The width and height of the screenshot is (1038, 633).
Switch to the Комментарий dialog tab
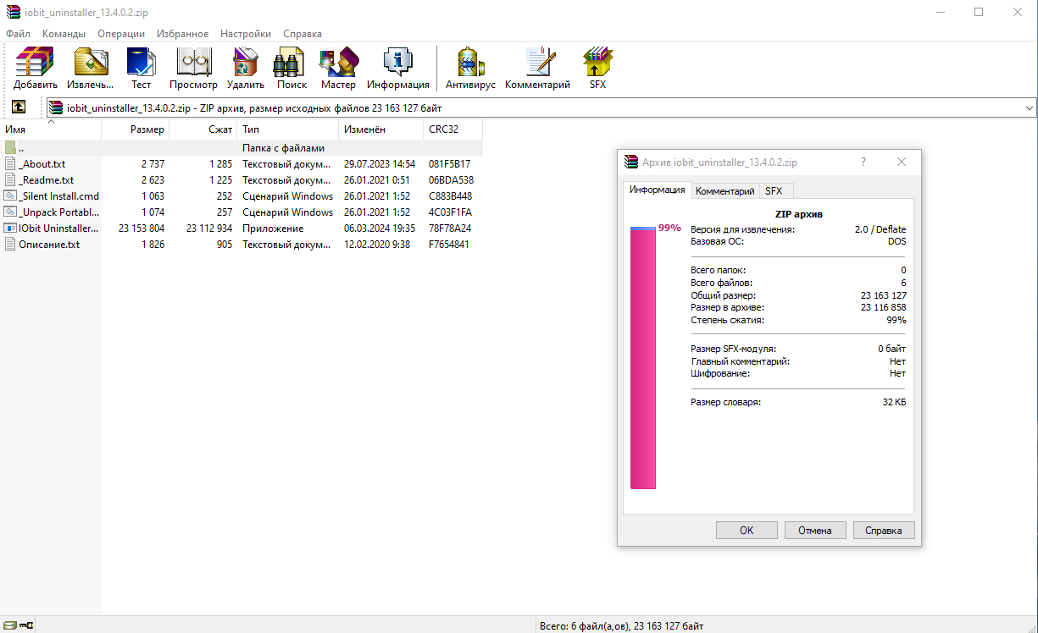pos(724,191)
